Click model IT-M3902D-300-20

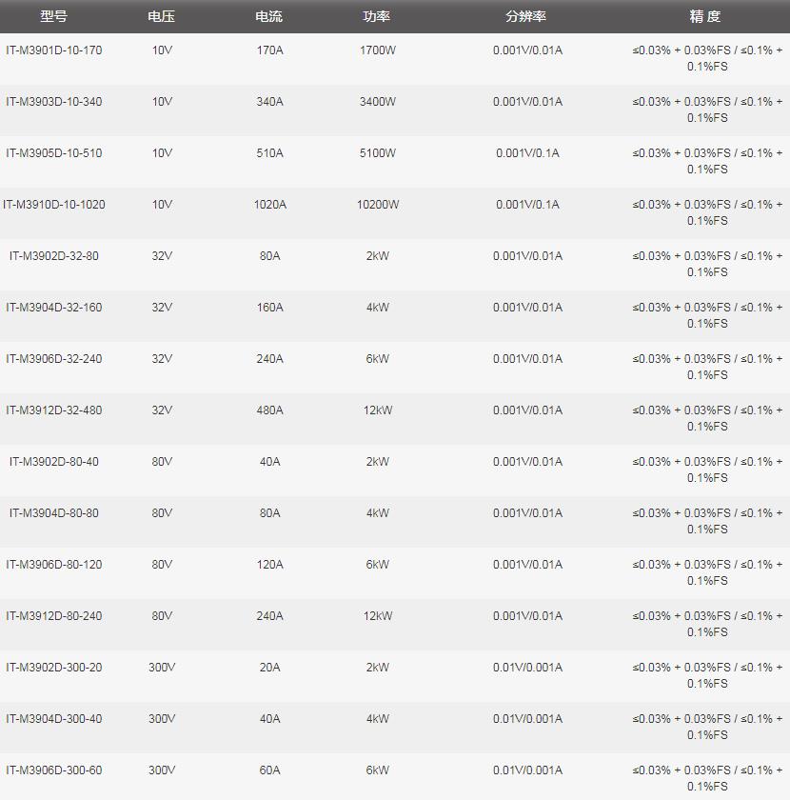pyautogui.click(x=53, y=668)
